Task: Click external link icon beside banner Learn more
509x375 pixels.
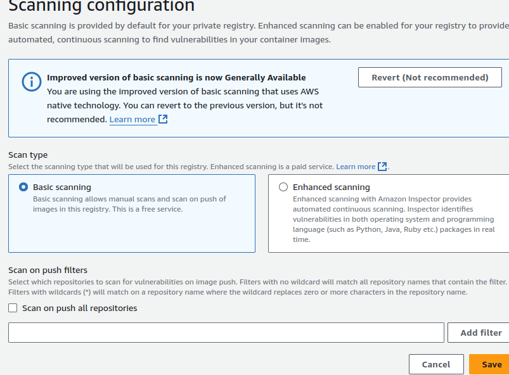Action: 163,119
